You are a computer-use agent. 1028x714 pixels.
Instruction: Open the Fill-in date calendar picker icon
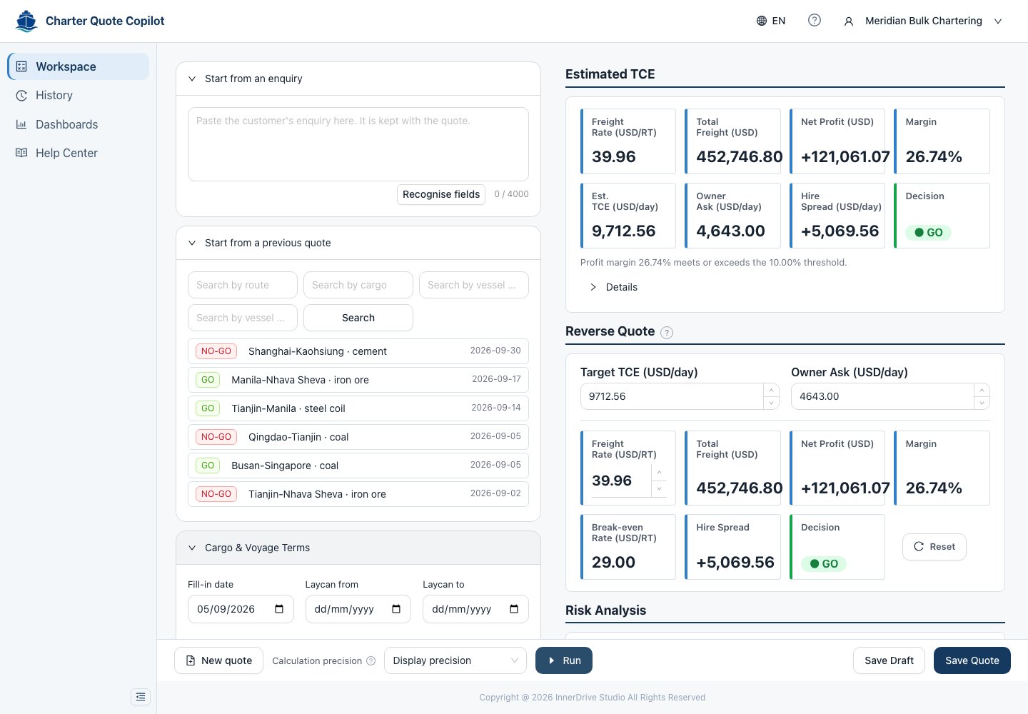(279, 609)
